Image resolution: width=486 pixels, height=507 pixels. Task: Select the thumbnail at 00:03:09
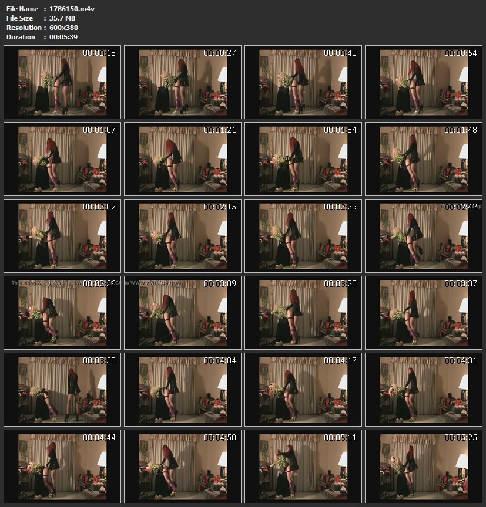183,312
